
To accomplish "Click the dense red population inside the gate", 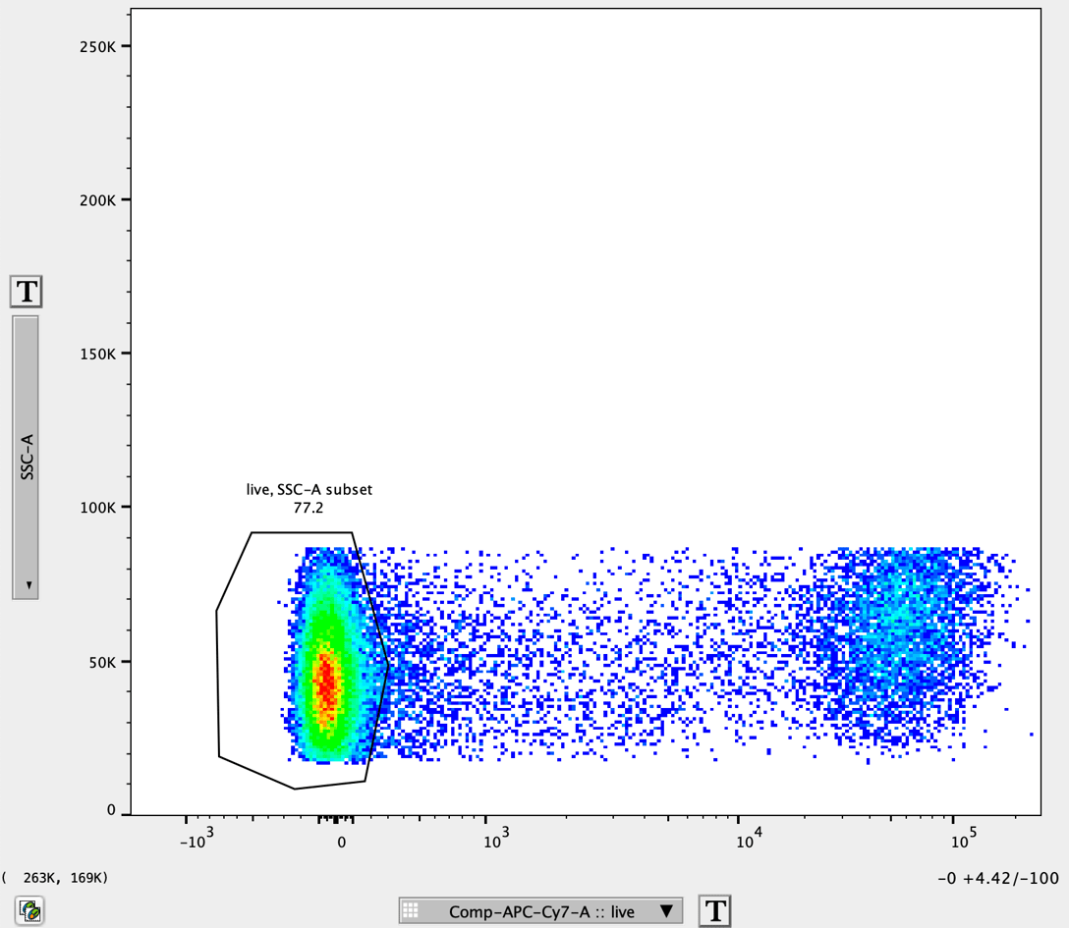I will (327, 678).
